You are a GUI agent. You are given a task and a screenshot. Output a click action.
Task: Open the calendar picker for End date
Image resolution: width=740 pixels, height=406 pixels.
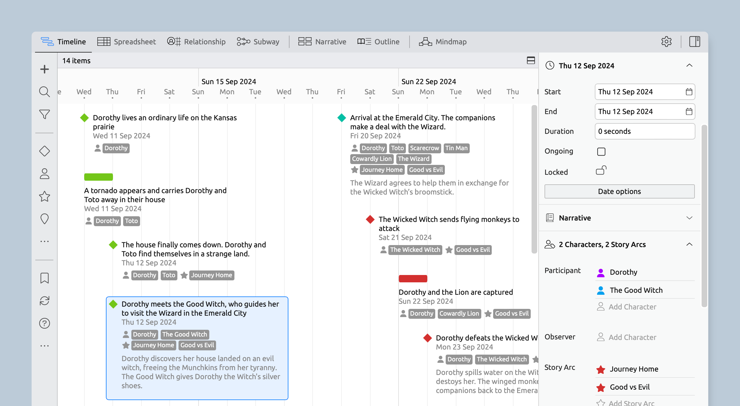(689, 112)
